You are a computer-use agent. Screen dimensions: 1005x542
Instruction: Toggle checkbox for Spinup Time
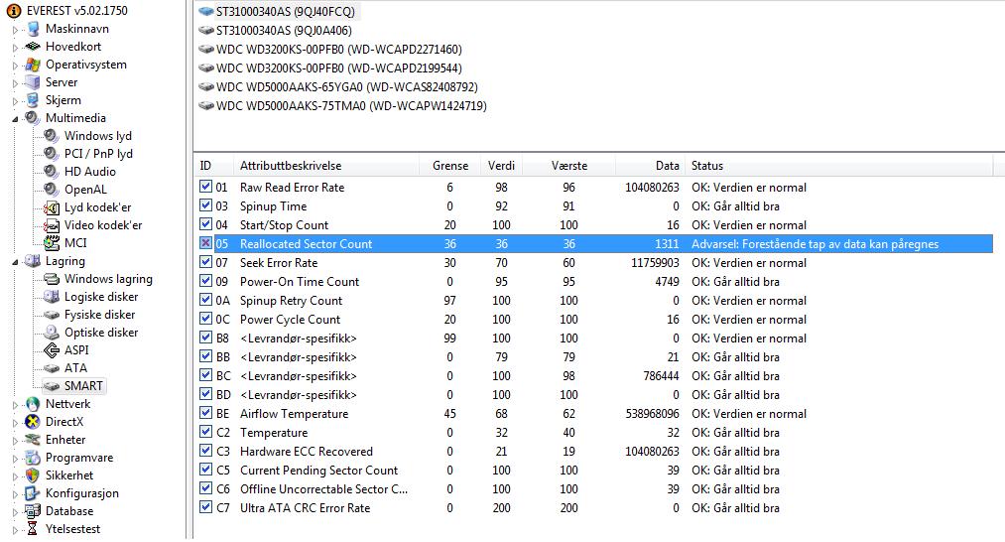pyautogui.click(x=205, y=205)
